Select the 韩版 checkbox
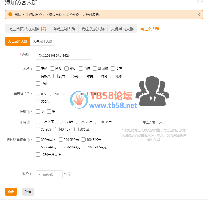The width and height of the screenshot is (208, 200). click(x=70, y=76)
